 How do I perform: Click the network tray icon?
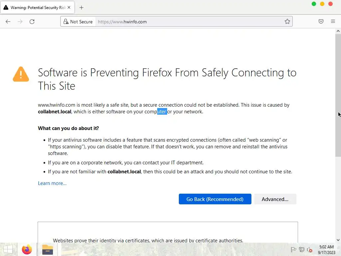(x=302, y=250)
